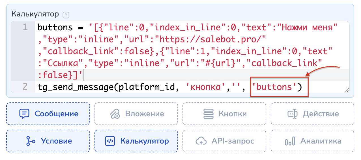Click the tg_send_message function name
The height and width of the screenshot is (160, 361).
(75, 87)
